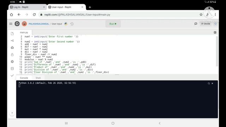Open the chat speech bubble
The height and width of the screenshot is (127, 226).
(196, 24)
